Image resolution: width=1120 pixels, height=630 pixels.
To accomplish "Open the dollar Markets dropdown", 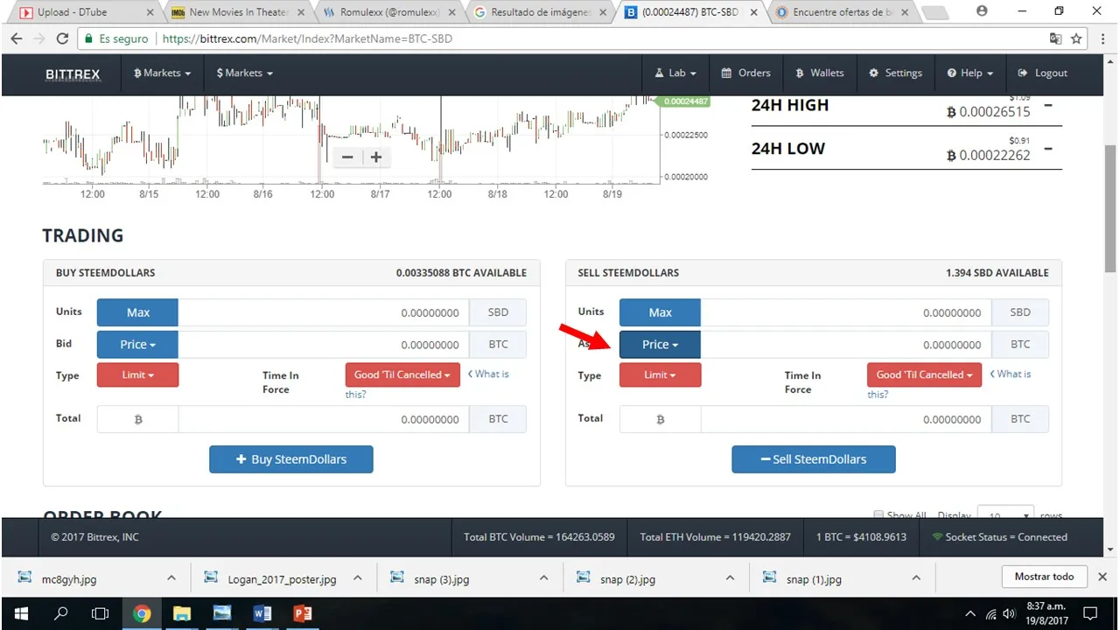I will (x=245, y=73).
